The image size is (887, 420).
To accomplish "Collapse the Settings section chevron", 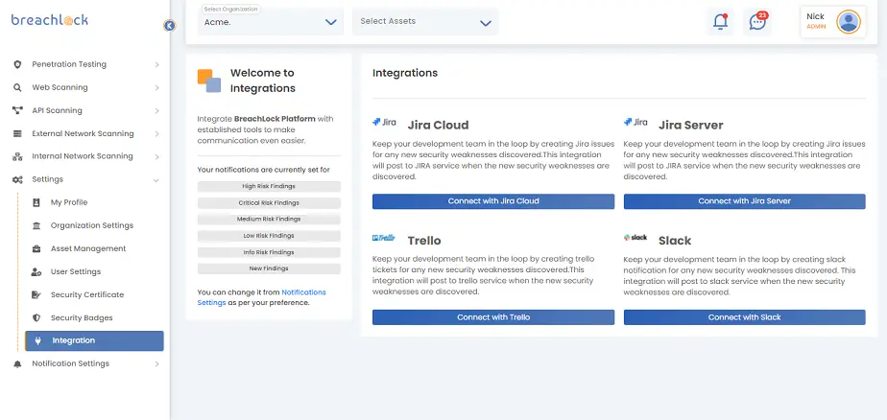I will point(156,179).
